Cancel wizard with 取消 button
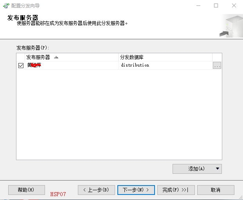This screenshot has height=200, width=243. point(216,190)
